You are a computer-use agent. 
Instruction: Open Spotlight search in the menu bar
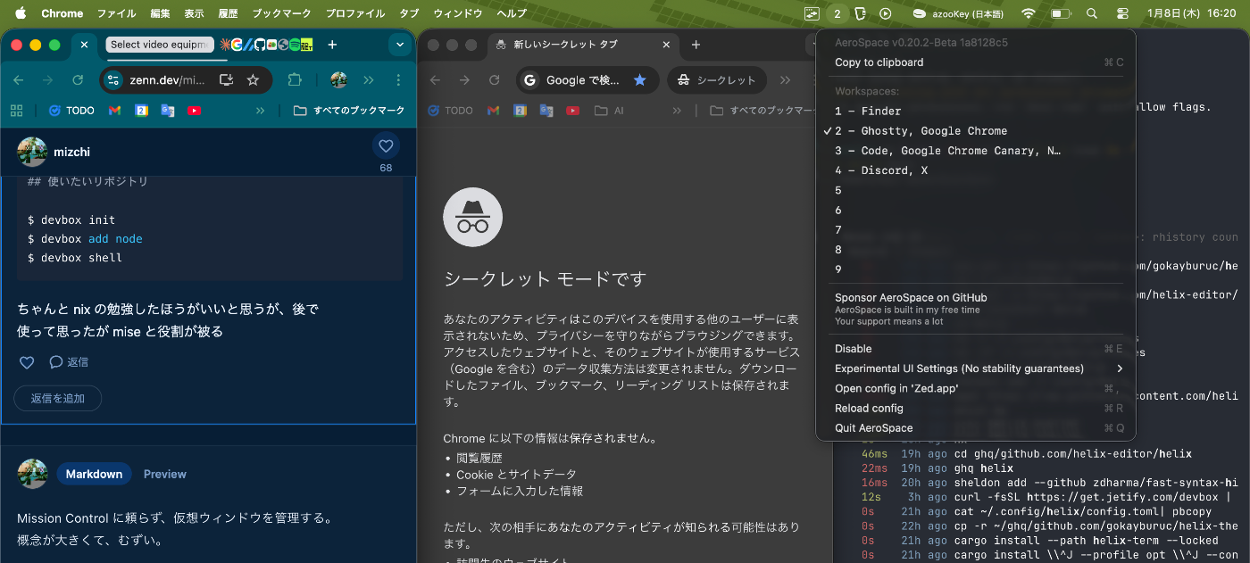coord(1091,13)
